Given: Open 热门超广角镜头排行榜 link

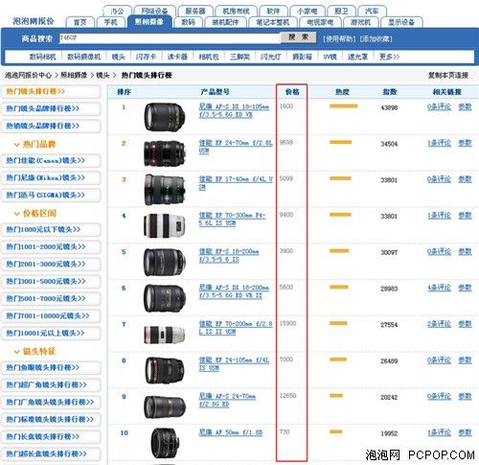Looking at the screenshot, I should [51, 384].
